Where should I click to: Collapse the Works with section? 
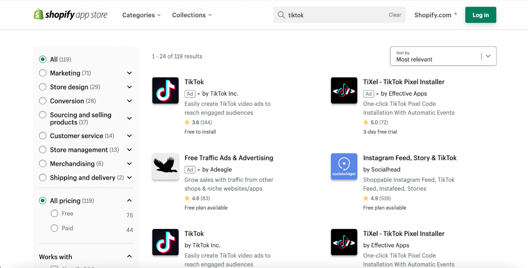pyautogui.click(x=129, y=256)
